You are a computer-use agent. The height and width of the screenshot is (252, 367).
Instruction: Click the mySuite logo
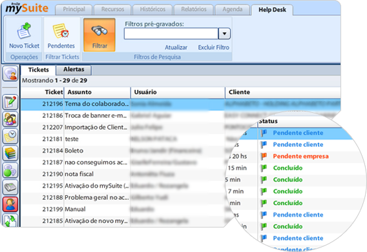tap(26, 8)
